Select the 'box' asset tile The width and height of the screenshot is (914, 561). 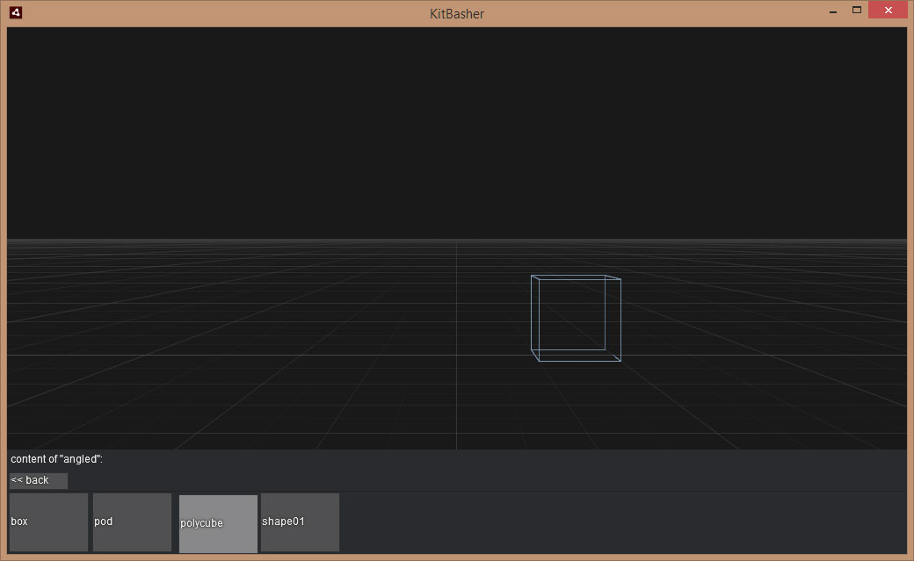(48, 522)
